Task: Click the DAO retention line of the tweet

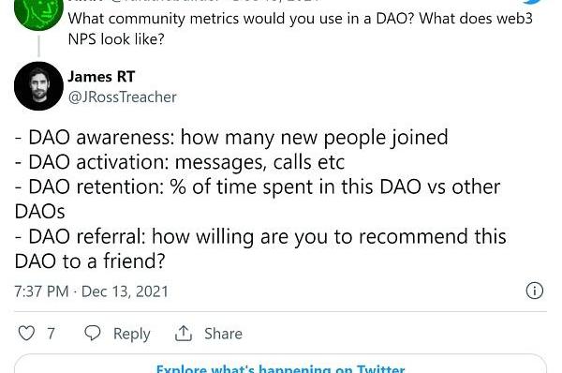Action: [258, 199]
